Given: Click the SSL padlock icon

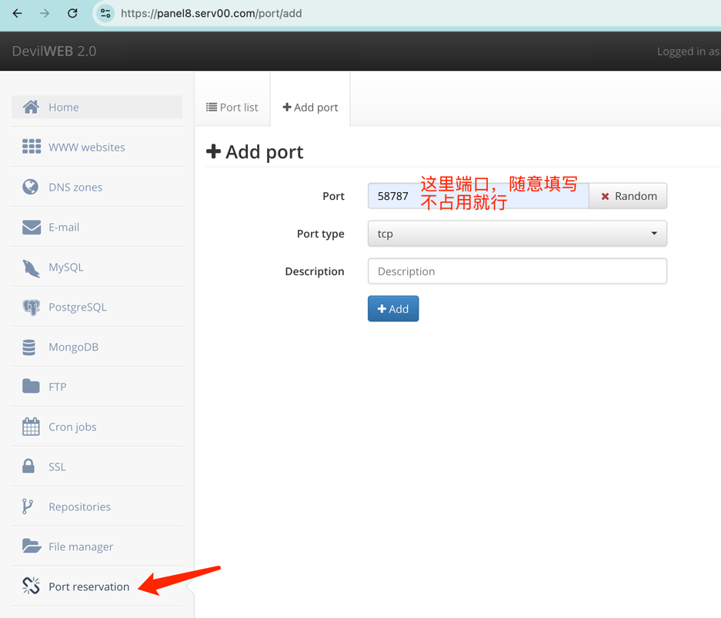Looking at the screenshot, I should [x=28, y=467].
